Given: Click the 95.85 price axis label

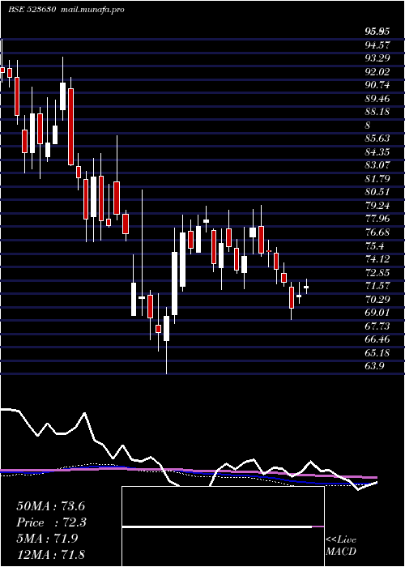Looking at the screenshot, I should pyautogui.click(x=377, y=32).
